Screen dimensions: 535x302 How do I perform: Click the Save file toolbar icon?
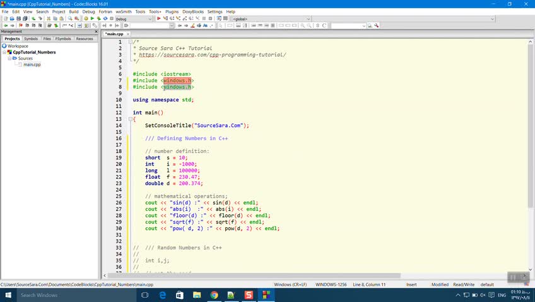(x=19, y=19)
